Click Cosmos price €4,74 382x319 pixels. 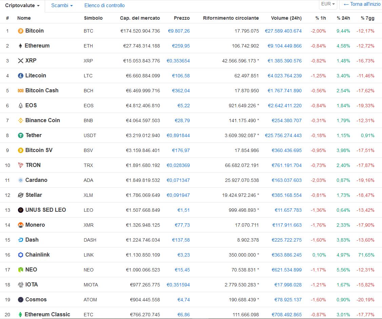[183, 300]
